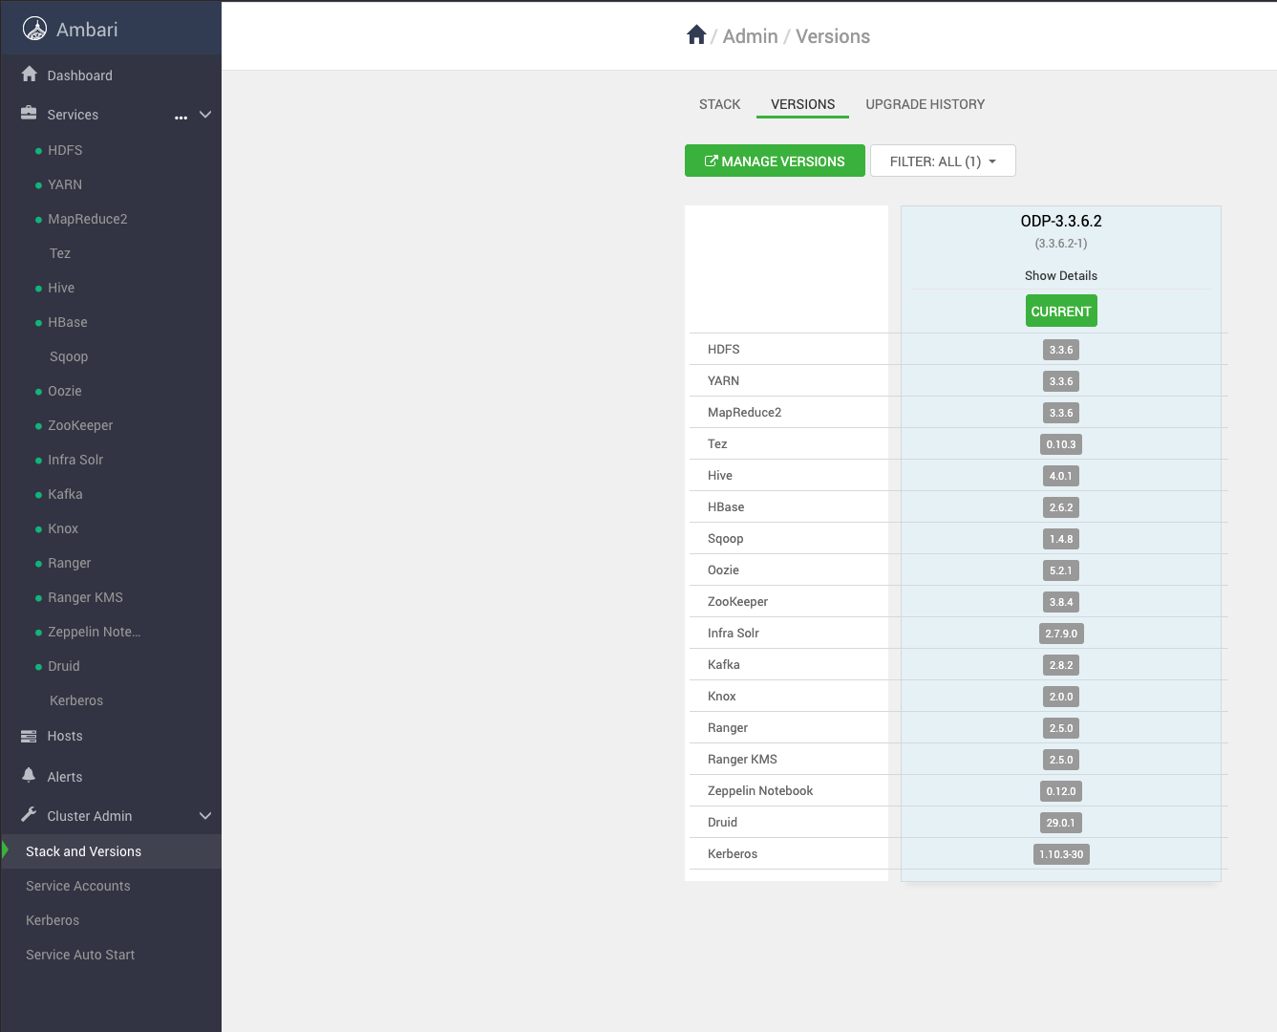This screenshot has height=1032, width=1277.
Task: Select Sqoop service in sidebar
Action: coord(69,356)
